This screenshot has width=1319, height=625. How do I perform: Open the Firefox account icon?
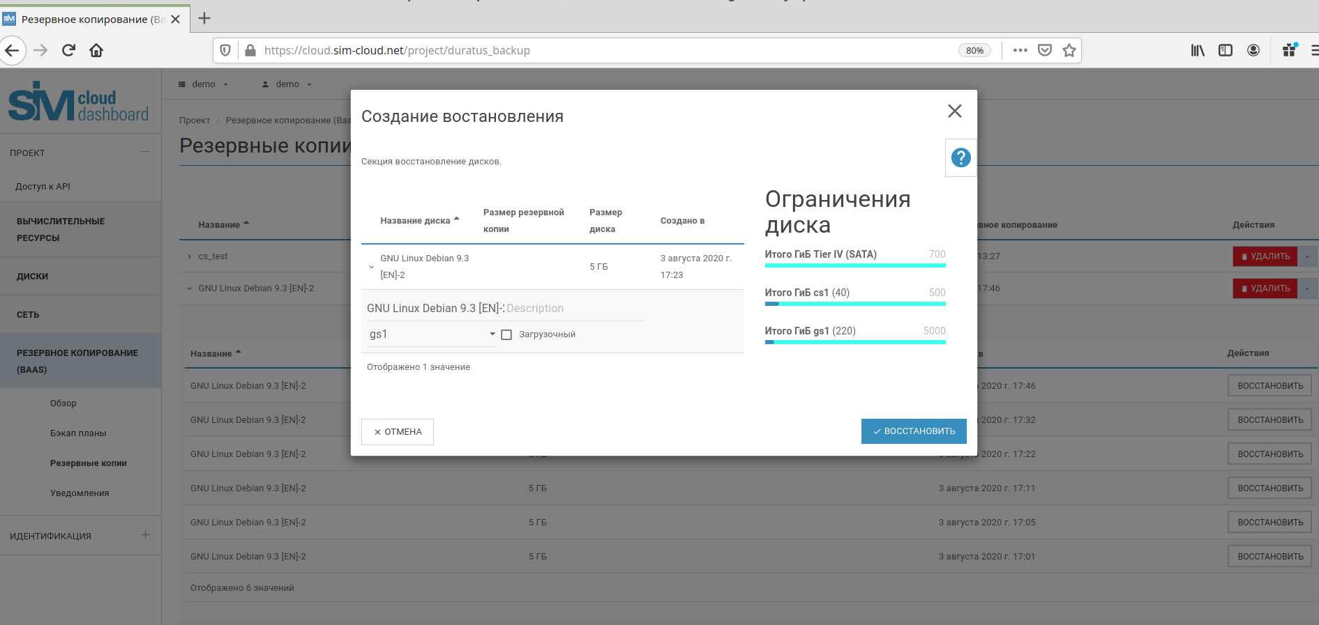(x=1253, y=50)
